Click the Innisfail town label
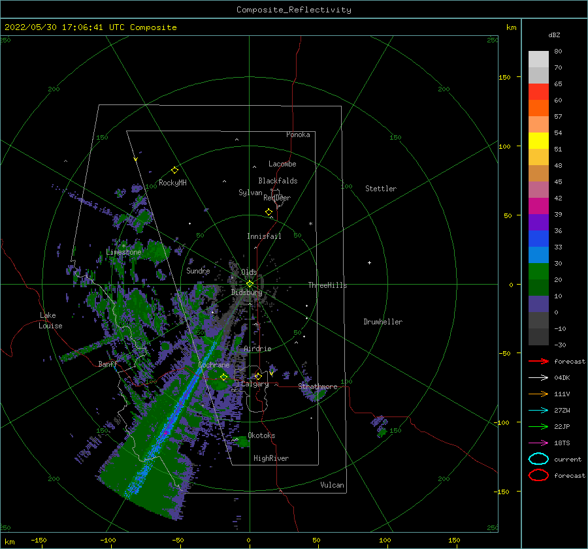The width and height of the screenshot is (588, 549). (264, 236)
